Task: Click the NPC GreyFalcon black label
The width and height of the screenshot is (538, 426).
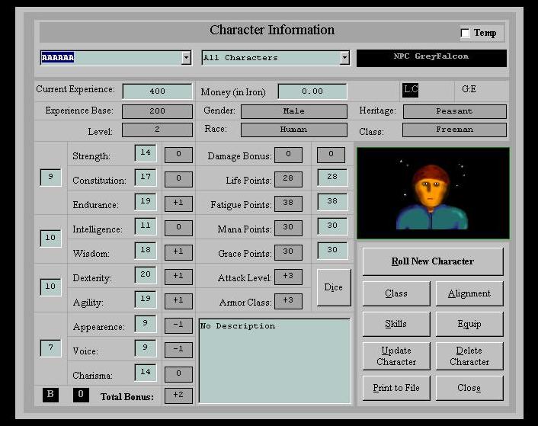Action: coord(431,57)
